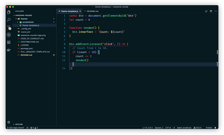This screenshot has height=135, width=224.
Task: Open package.json in the explorer
Action: coord(27,49)
